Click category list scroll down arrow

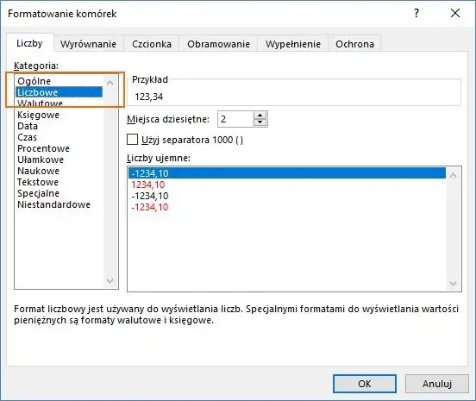(x=110, y=280)
